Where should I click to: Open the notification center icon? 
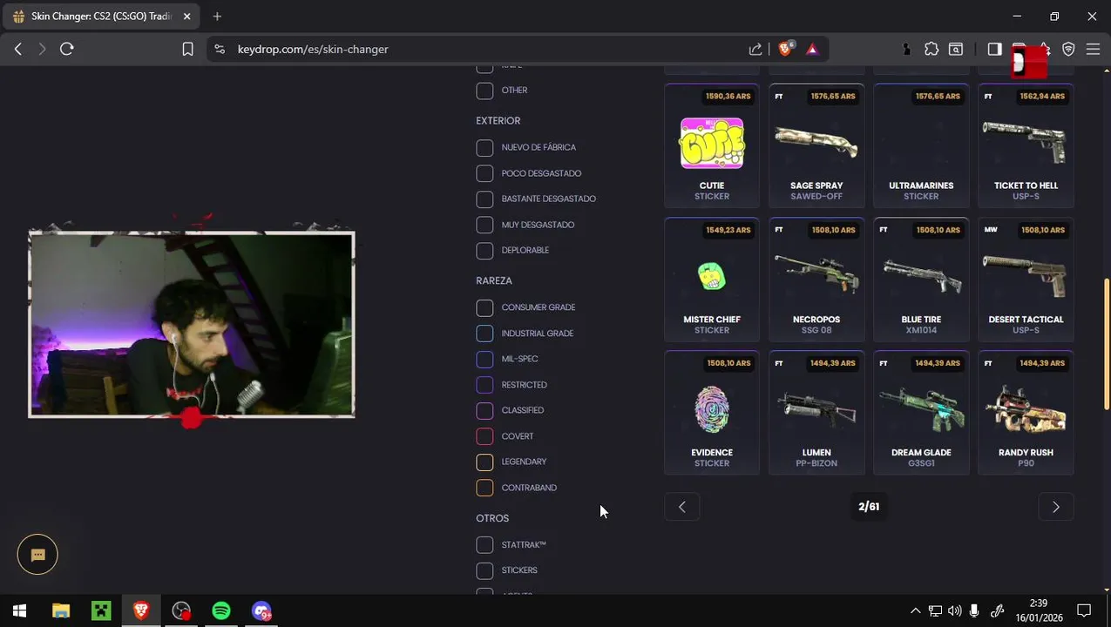pos(1084,611)
